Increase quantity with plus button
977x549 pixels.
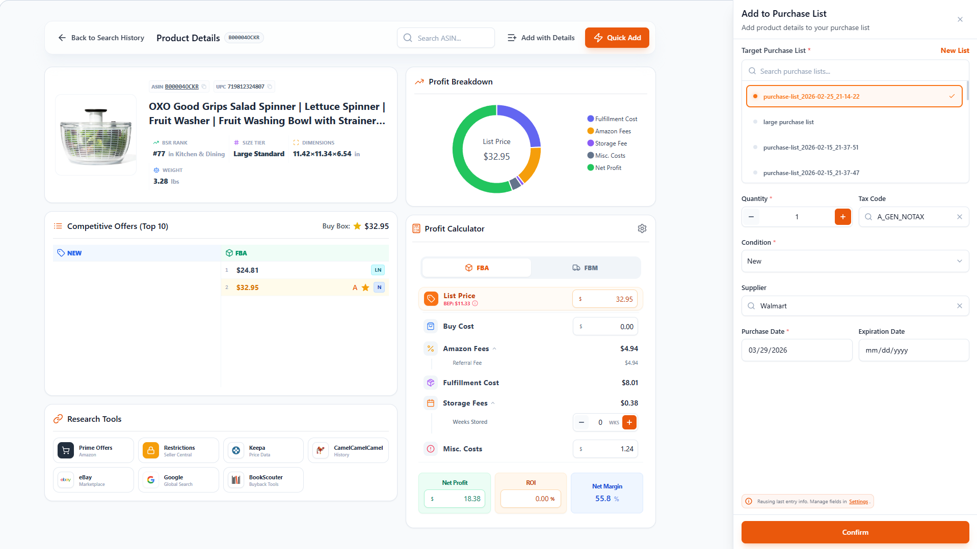click(842, 217)
